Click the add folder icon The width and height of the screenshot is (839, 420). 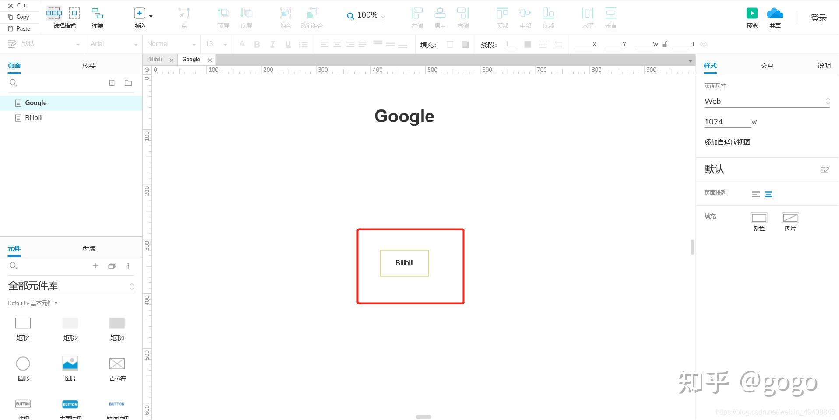128,83
